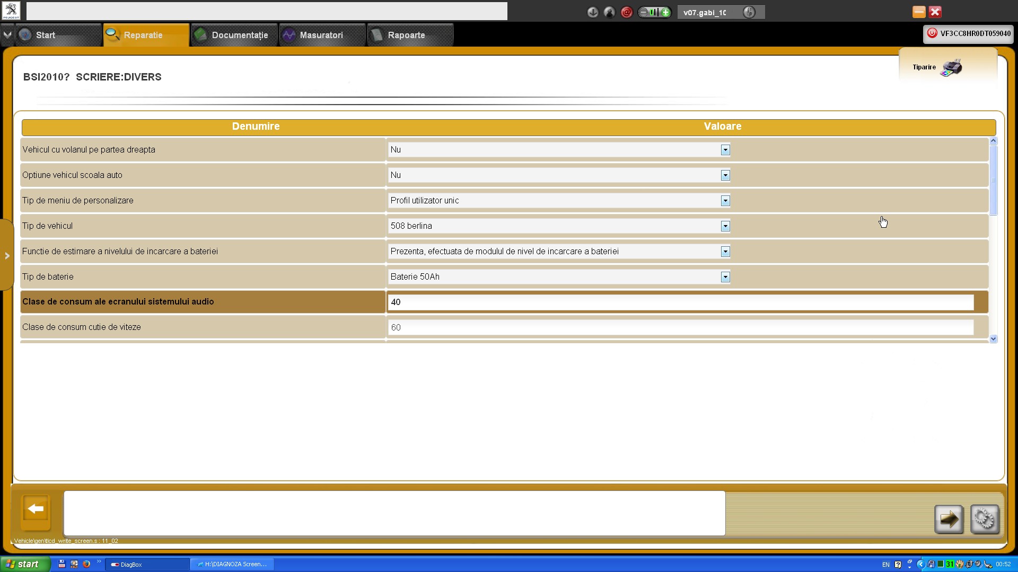Click the Tiparire printer icon

click(952, 68)
